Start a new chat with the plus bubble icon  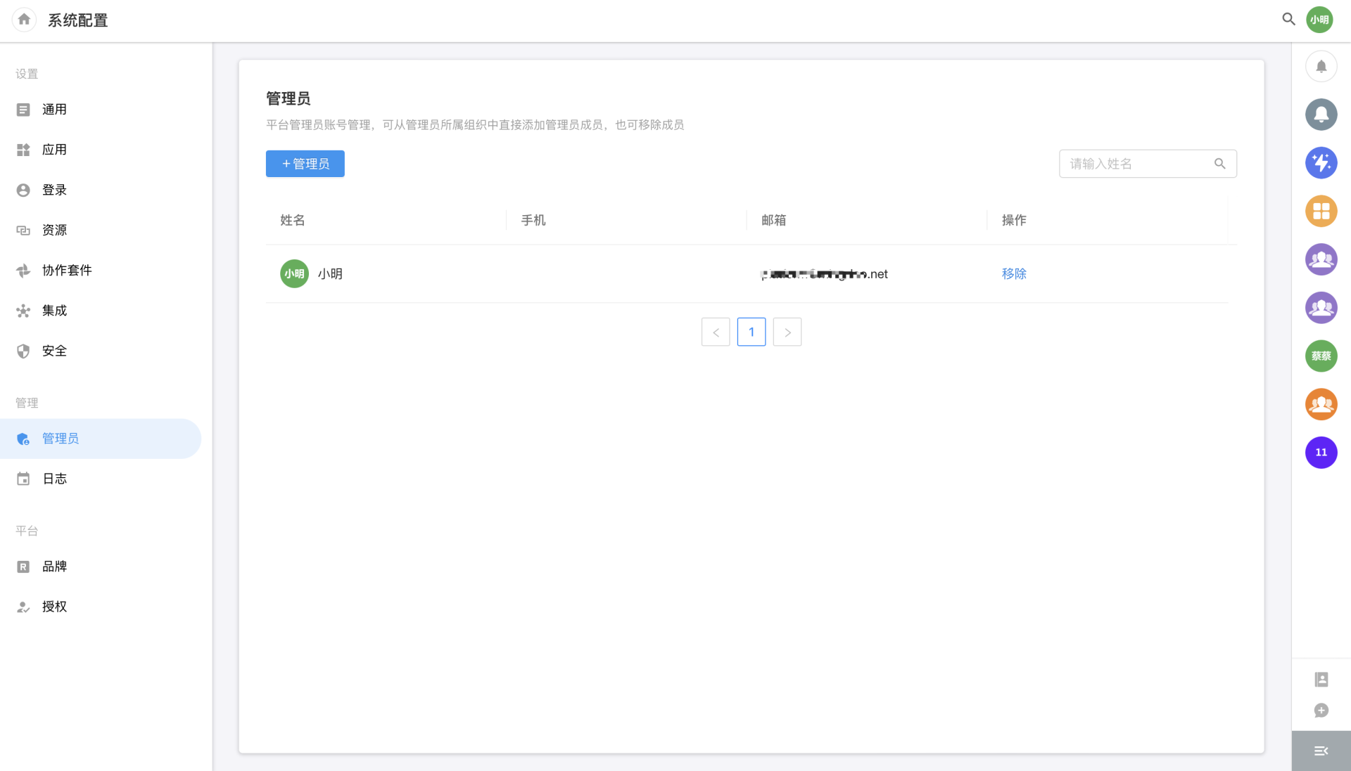pos(1321,711)
